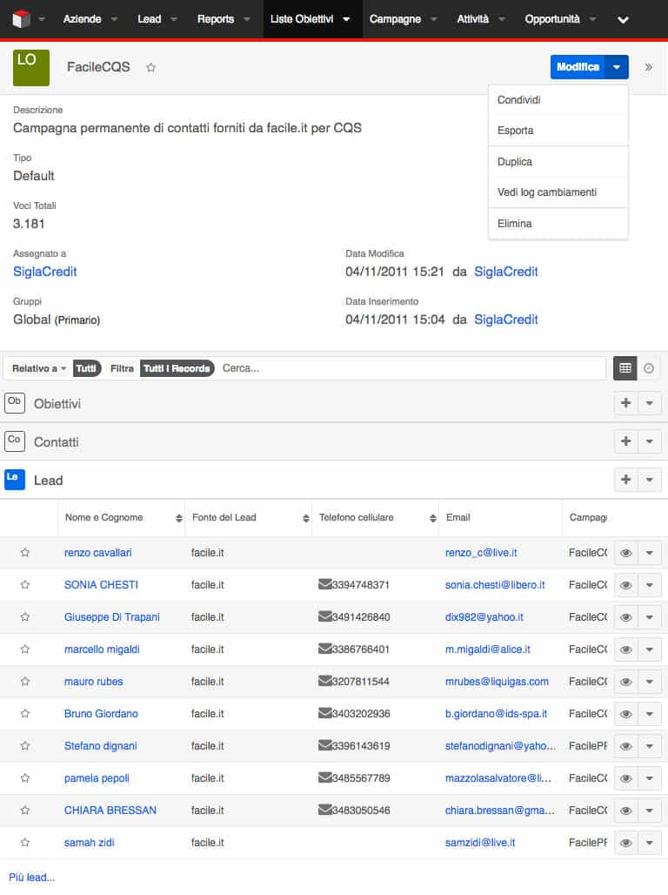Screen dimensions: 668x895
Task: Click the SugarCRM cube logo icon
Action: click(x=21, y=19)
